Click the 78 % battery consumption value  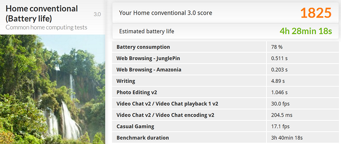pyautogui.click(x=277, y=47)
